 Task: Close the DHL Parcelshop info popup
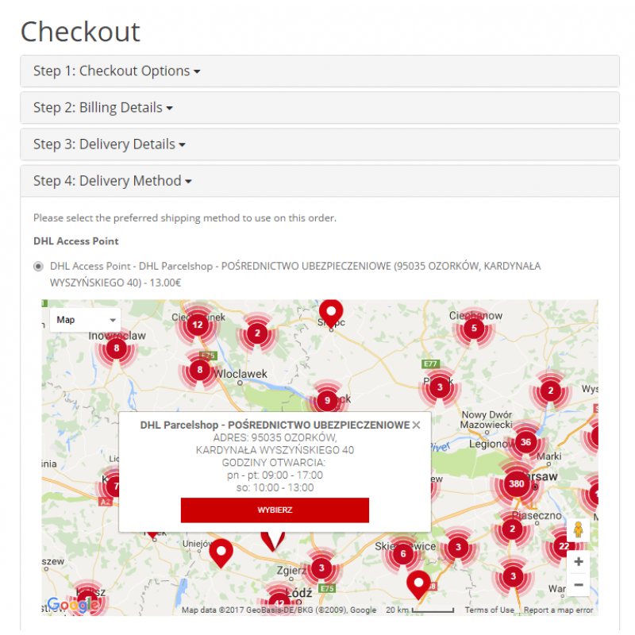pyautogui.click(x=416, y=425)
